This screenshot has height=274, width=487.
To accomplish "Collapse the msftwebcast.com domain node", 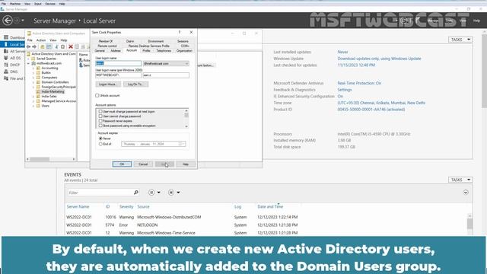I will pos(29,63).
